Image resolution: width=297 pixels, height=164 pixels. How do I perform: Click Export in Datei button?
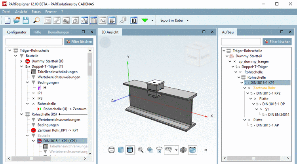click(x=171, y=21)
